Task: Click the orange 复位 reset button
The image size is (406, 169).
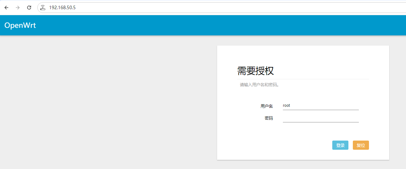Action: pyautogui.click(x=361, y=145)
